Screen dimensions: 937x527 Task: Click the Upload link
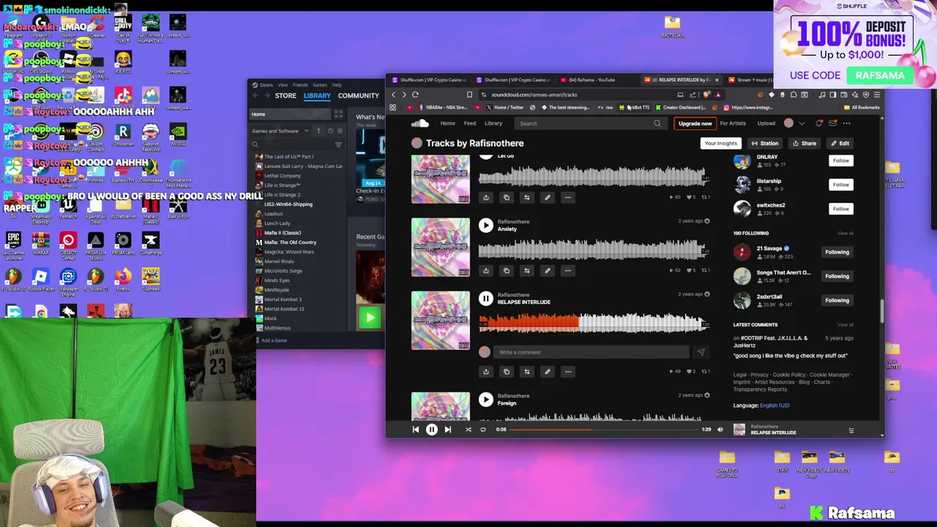pos(766,124)
